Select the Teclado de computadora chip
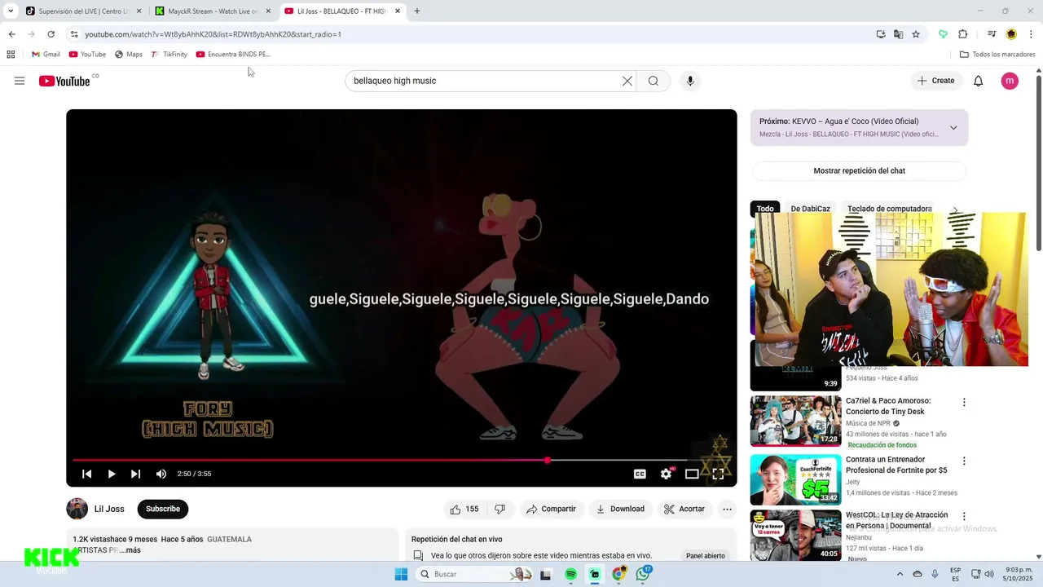 click(889, 209)
